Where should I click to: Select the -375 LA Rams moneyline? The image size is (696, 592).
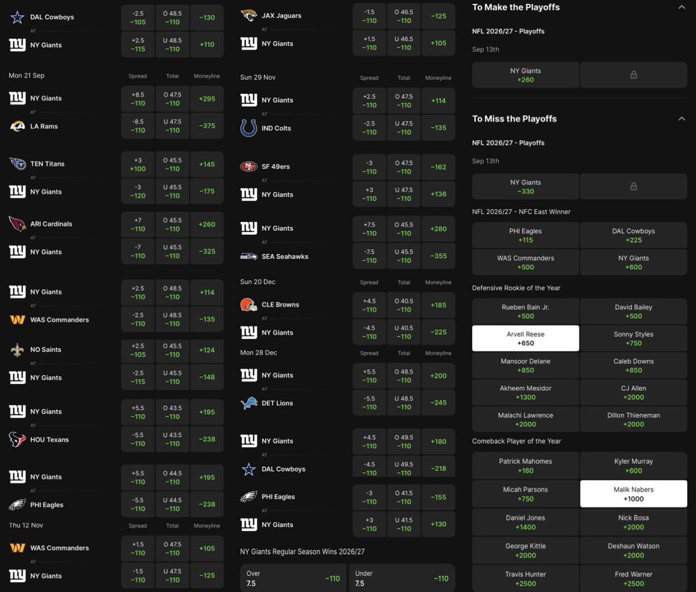(207, 126)
